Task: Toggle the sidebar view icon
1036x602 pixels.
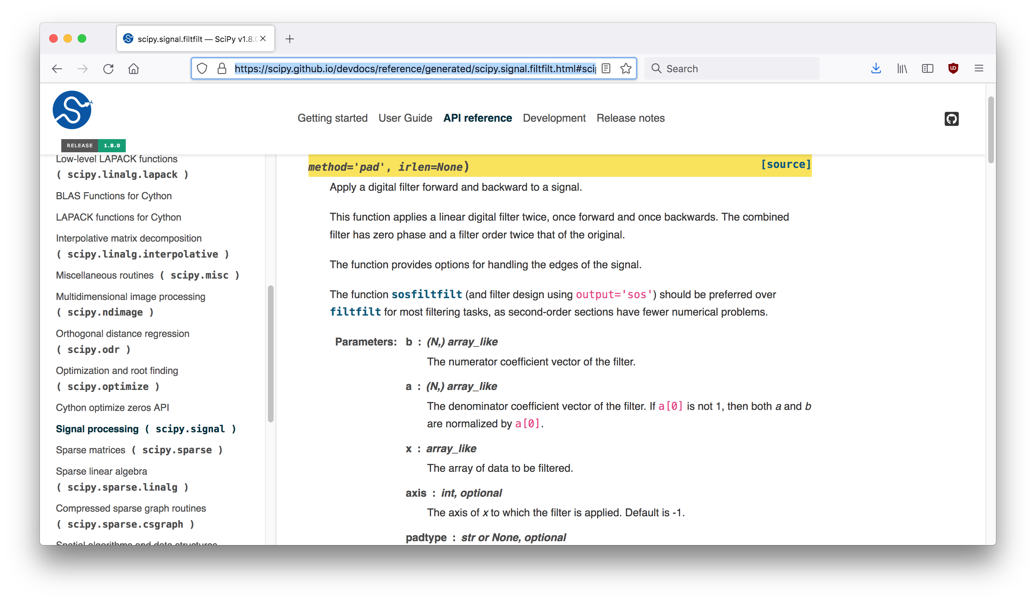Action: [x=927, y=68]
